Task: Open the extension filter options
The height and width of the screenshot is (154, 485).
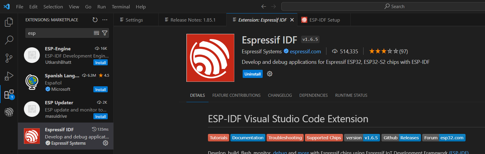Action: click(x=105, y=33)
